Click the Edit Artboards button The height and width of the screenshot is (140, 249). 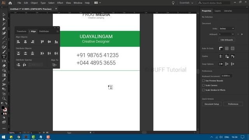click(x=226, y=40)
